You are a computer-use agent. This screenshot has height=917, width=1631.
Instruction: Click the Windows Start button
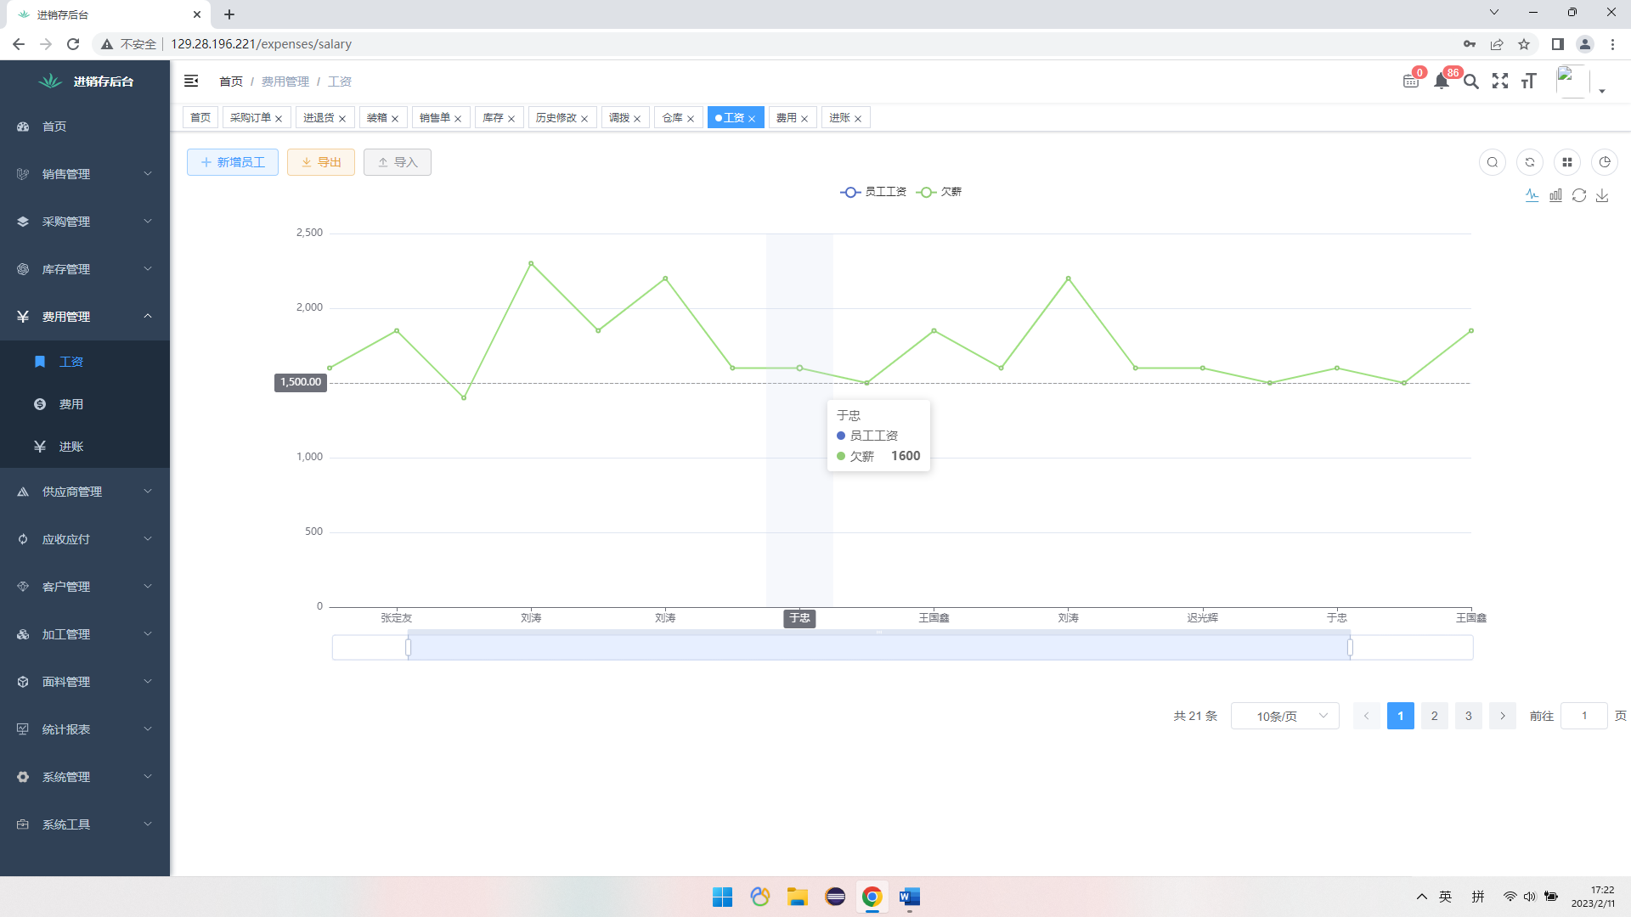[x=723, y=897]
